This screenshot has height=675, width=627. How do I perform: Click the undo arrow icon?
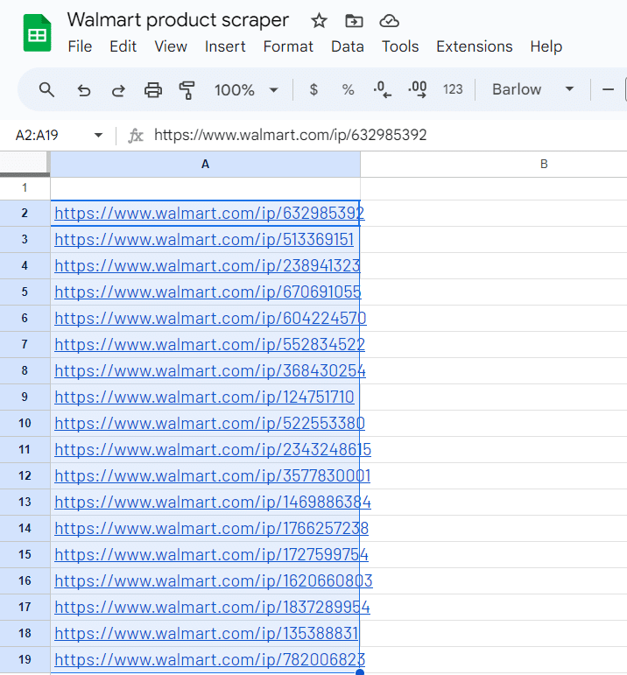(84, 89)
